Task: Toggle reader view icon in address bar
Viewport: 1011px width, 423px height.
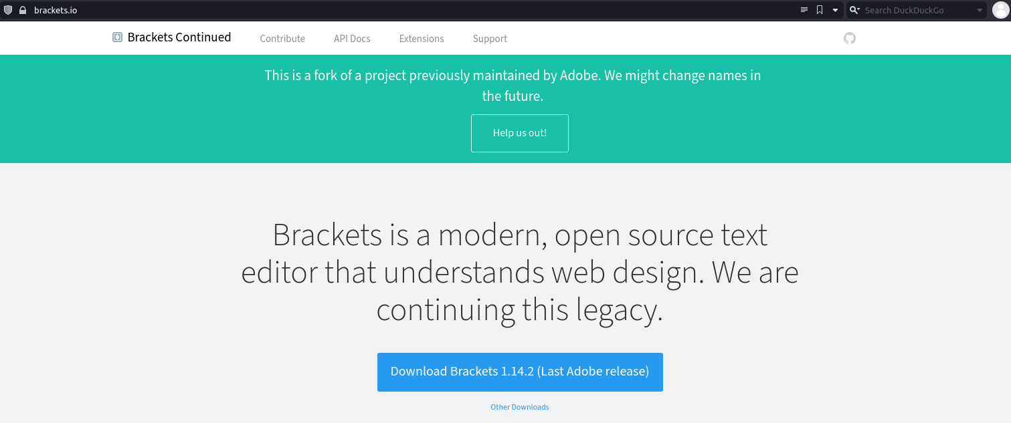Action: point(804,10)
